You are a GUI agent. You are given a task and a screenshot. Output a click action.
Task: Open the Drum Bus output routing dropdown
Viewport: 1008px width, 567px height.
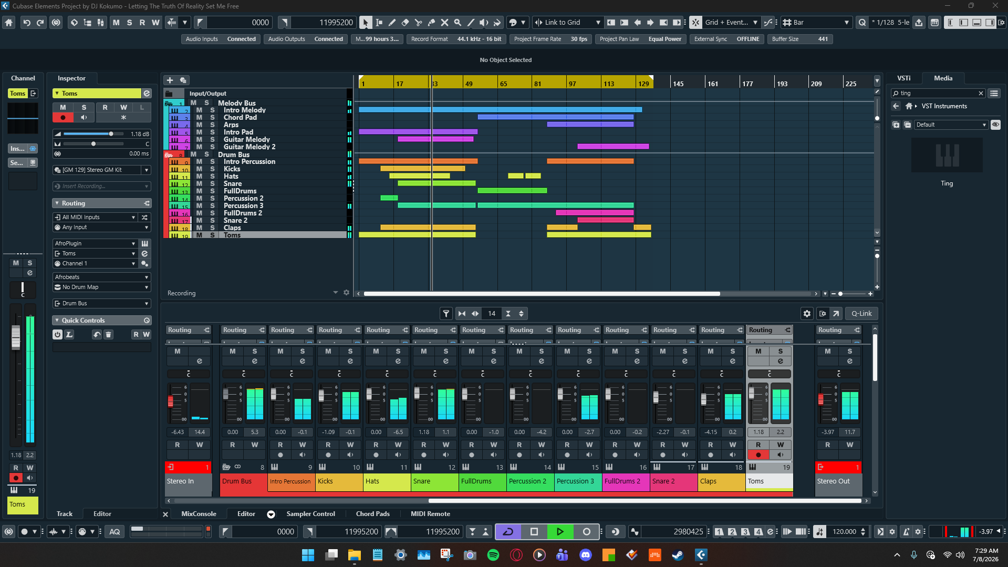click(x=102, y=303)
